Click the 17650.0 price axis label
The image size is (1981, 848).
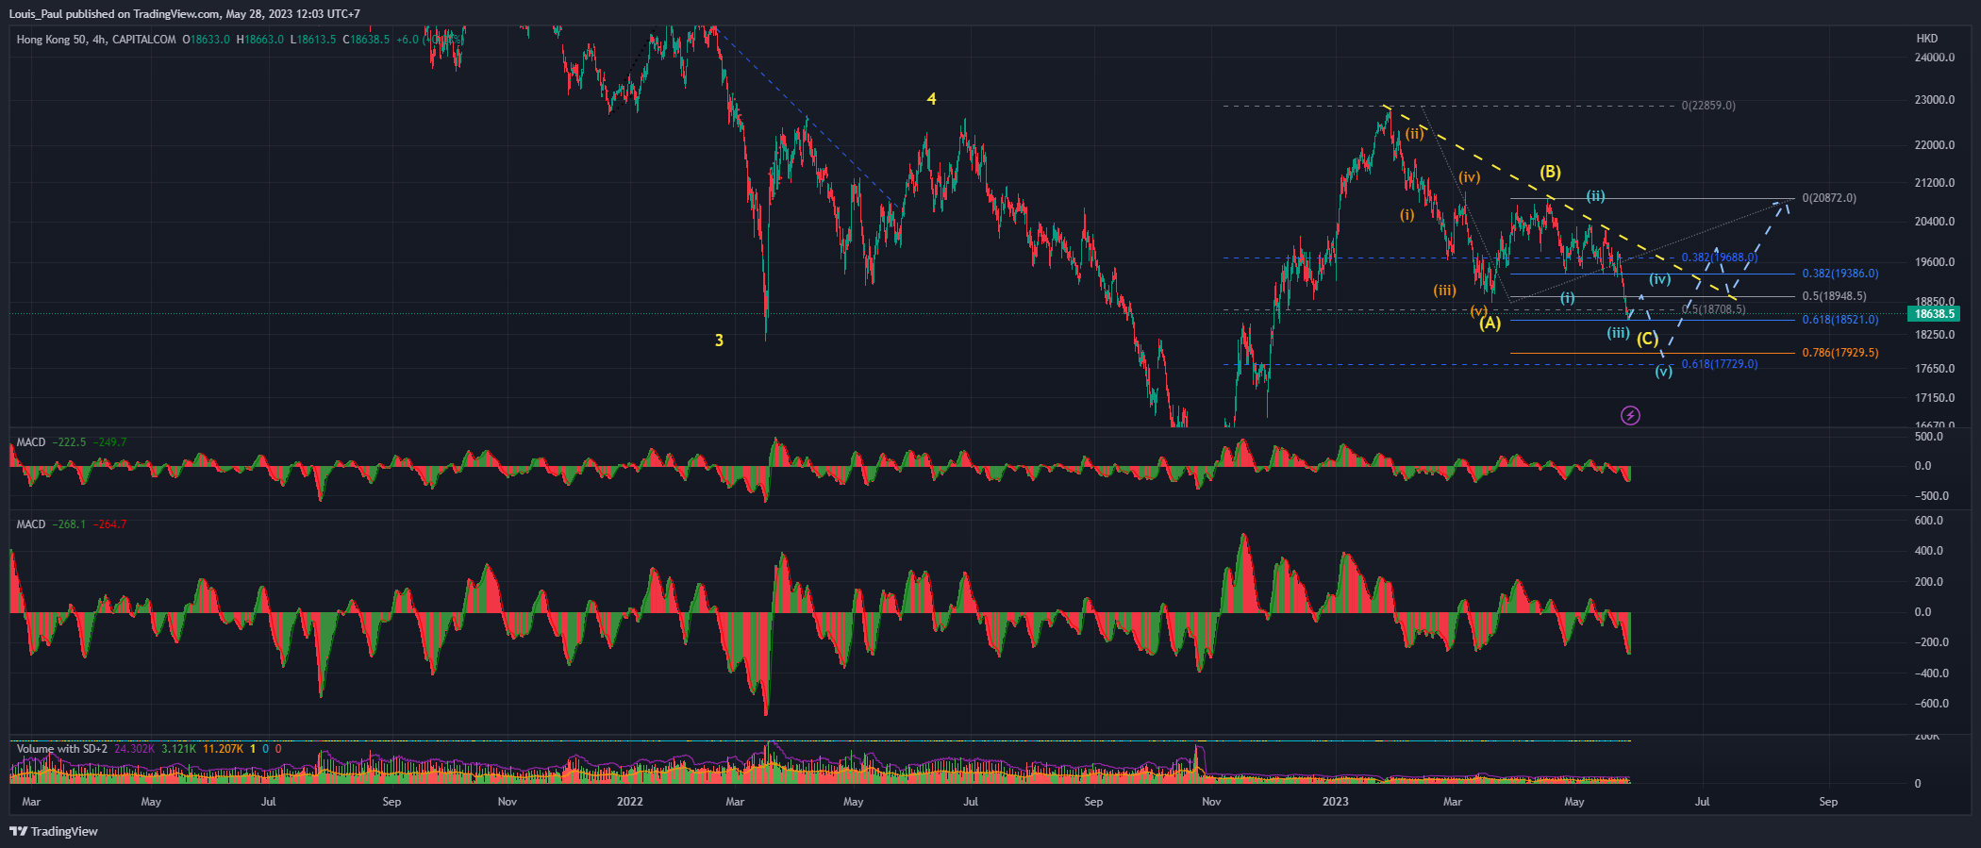[1935, 369]
